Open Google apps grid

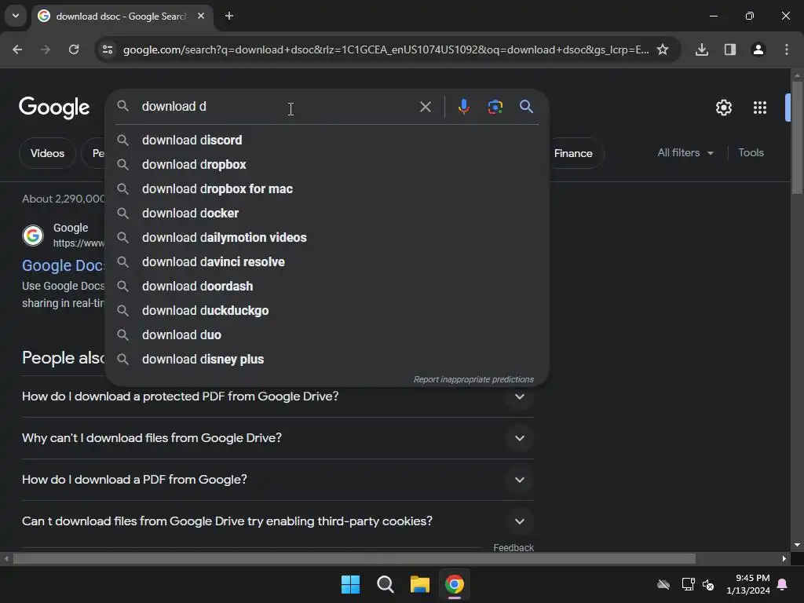760,108
